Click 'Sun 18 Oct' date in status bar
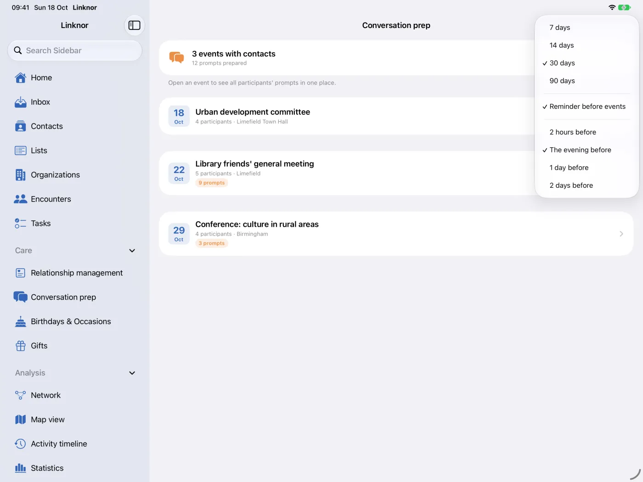 click(x=51, y=7)
